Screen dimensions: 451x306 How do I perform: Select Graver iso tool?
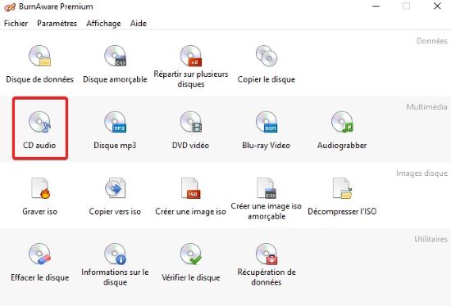coord(39,196)
